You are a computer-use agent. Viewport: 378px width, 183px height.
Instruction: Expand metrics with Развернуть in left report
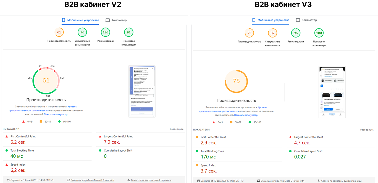pyautogui.click(x=177, y=129)
